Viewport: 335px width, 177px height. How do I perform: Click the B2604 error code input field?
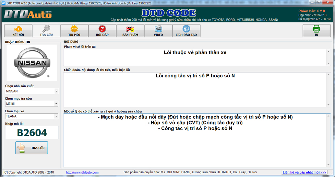pyautogui.click(x=32, y=132)
